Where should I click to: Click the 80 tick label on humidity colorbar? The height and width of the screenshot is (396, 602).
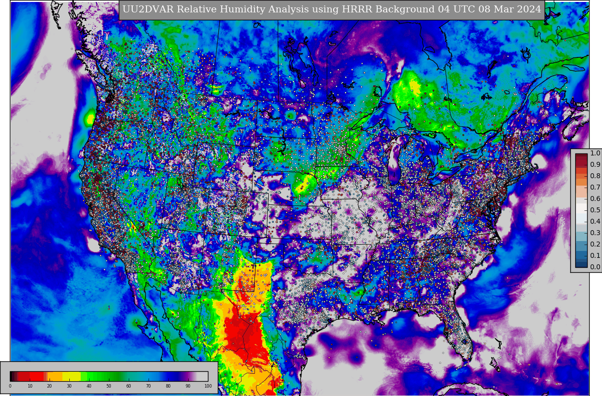pyautogui.click(x=168, y=386)
